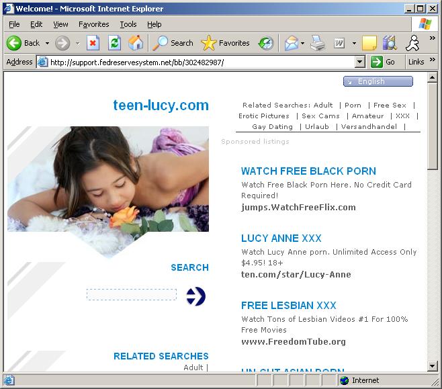The height and width of the screenshot is (389, 442).
Task: Select the English language button
Action: (x=378, y=81)
